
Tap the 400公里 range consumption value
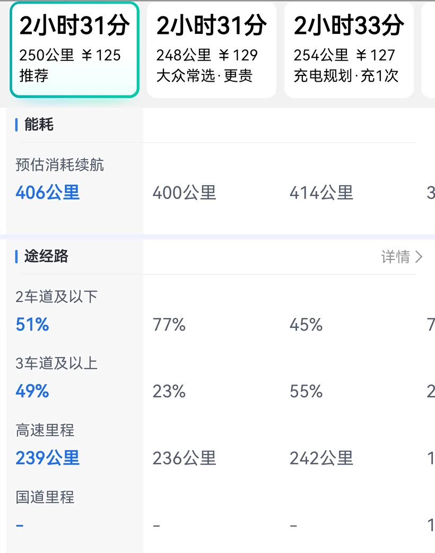pos(185,193)
